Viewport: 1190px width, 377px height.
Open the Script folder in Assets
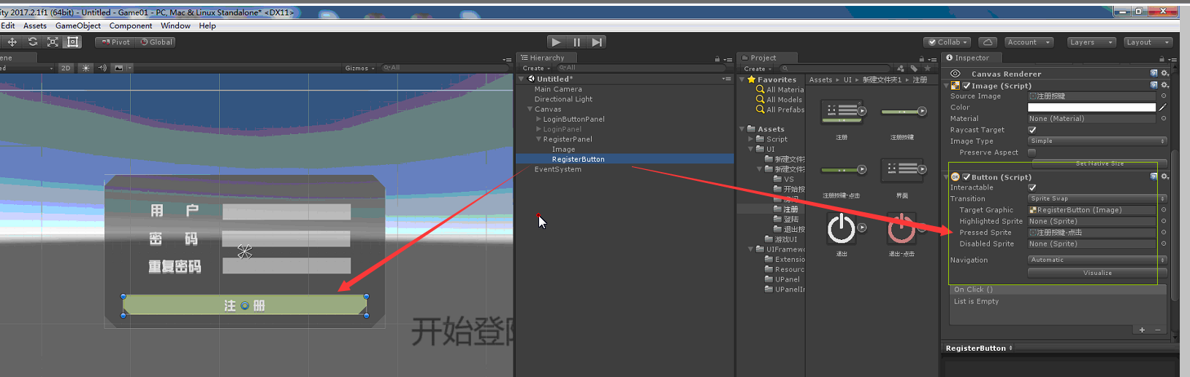point(771,139)
